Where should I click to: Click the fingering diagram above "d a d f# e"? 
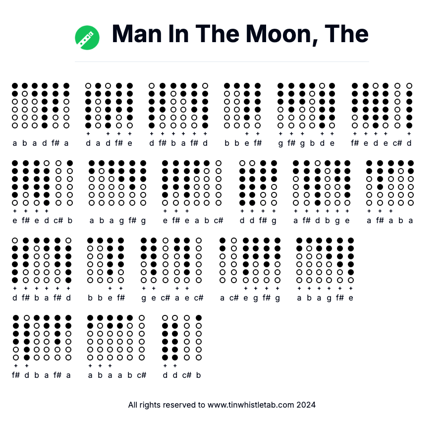coord(109,106)
